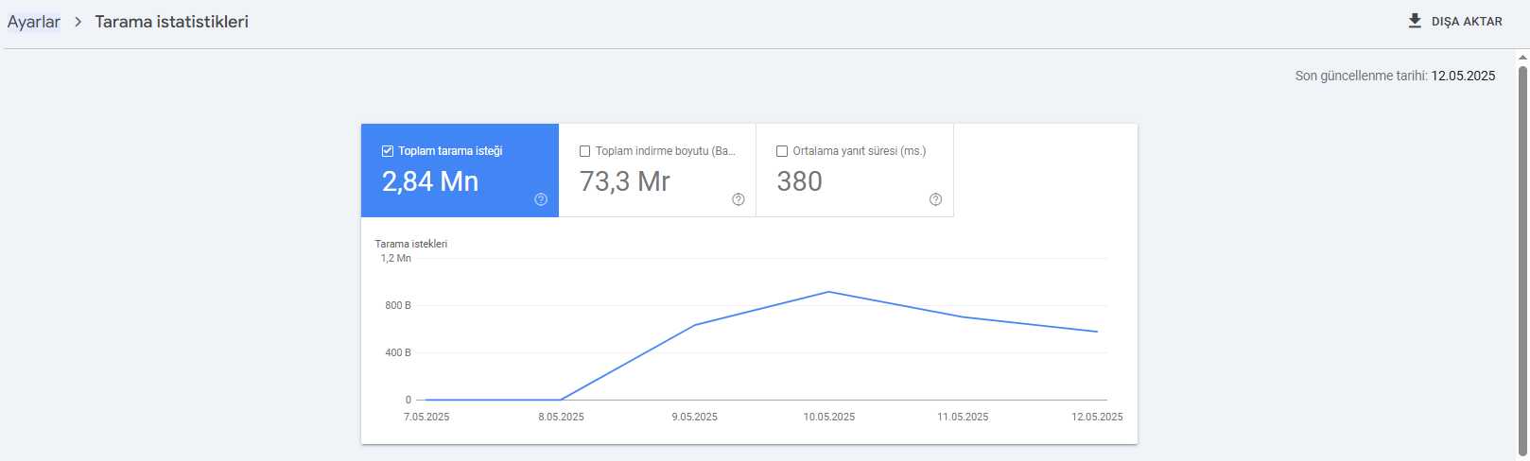Click the Tarama istatistikleri page title
Viewport: 1530px width, 461px height.
[171, 22]
